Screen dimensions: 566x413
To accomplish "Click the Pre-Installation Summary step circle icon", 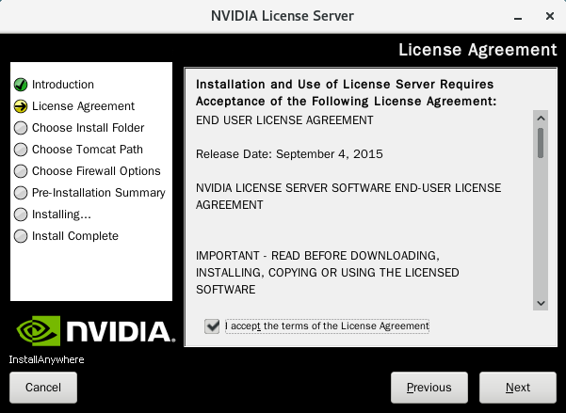I will tap(21, 193).
